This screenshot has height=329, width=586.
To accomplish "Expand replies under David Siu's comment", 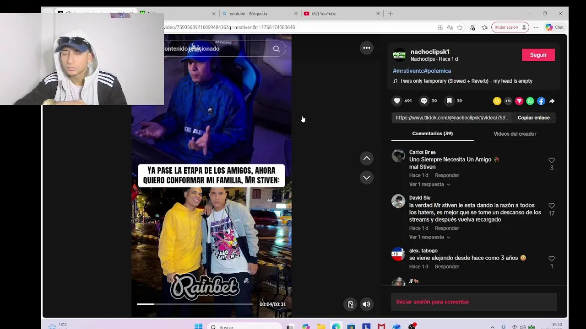I will click(x=429, y=237).
